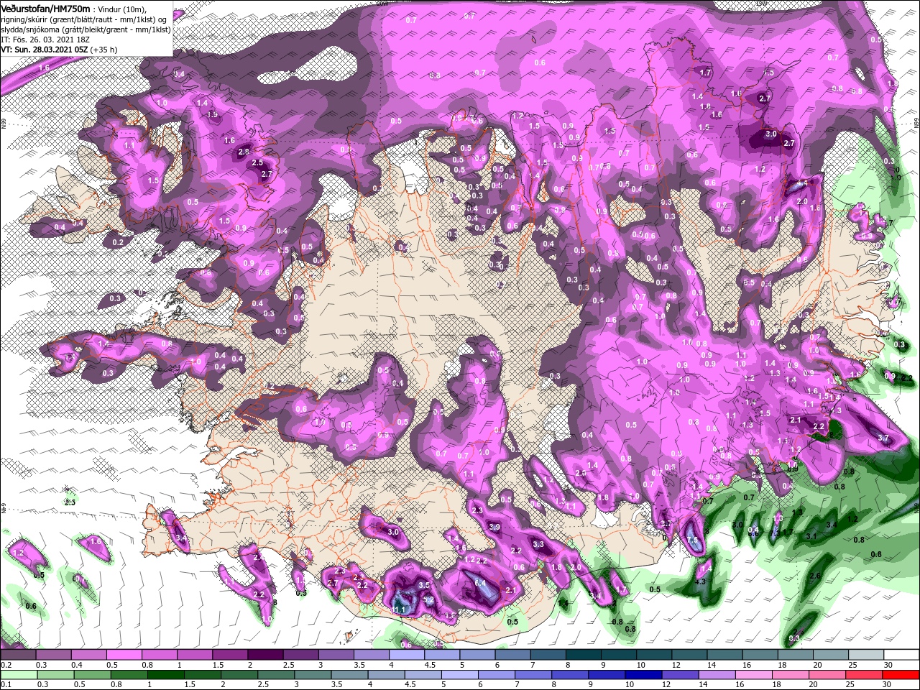This screenshot has height=690, width=920.
Task: Click the Veðurstofan/HM750m map title
Action: pyautogui.click(x=45, y=8)
